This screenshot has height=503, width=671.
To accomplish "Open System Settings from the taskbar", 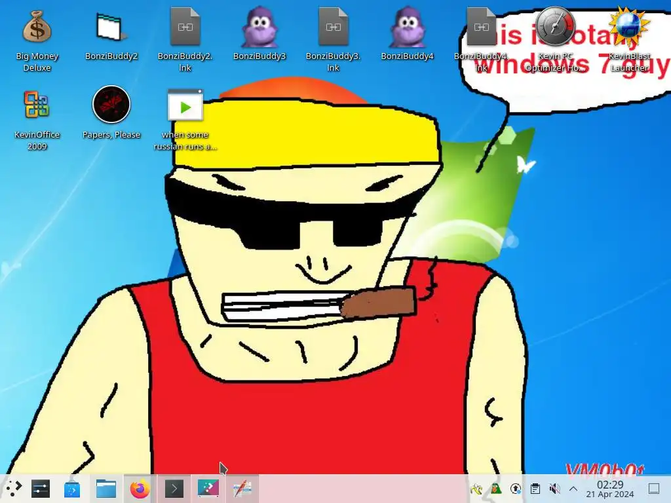I will click(x=41, y=489).
